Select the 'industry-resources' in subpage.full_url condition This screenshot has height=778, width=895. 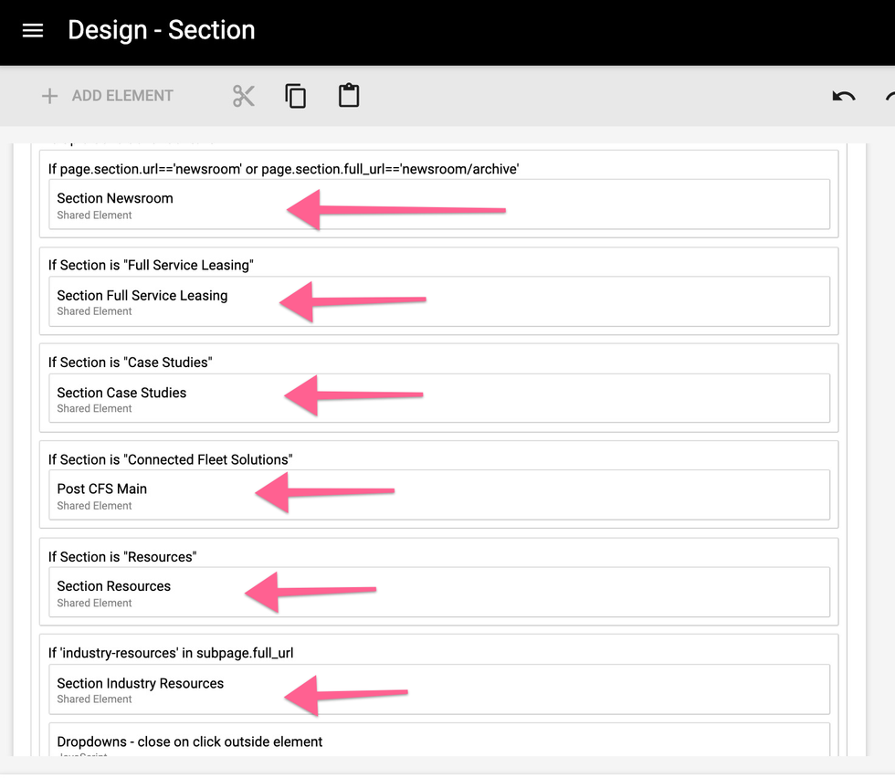pyautogui.click(x=171, y=653)
